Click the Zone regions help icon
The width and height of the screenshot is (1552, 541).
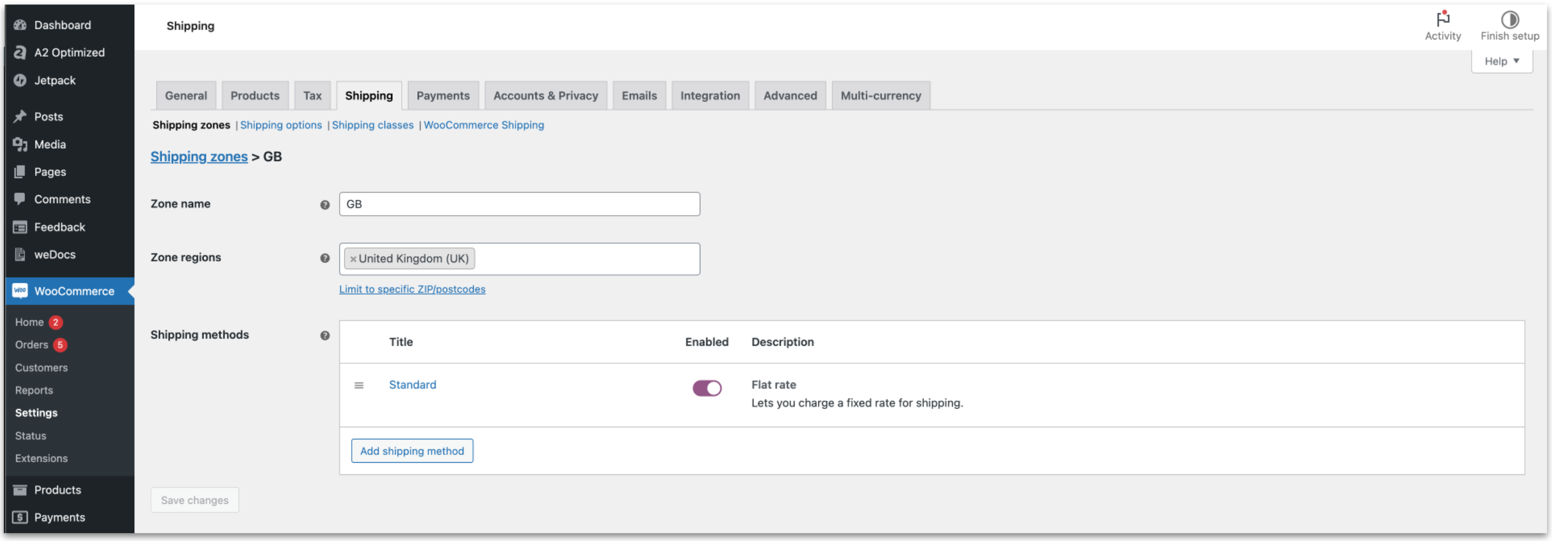(325, 258)
